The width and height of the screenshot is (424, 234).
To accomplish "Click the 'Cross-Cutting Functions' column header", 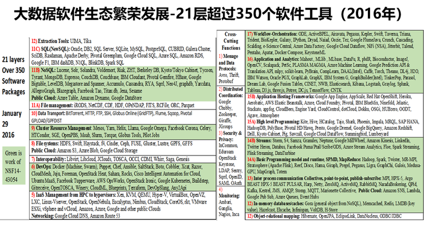I will coord(231,41).
